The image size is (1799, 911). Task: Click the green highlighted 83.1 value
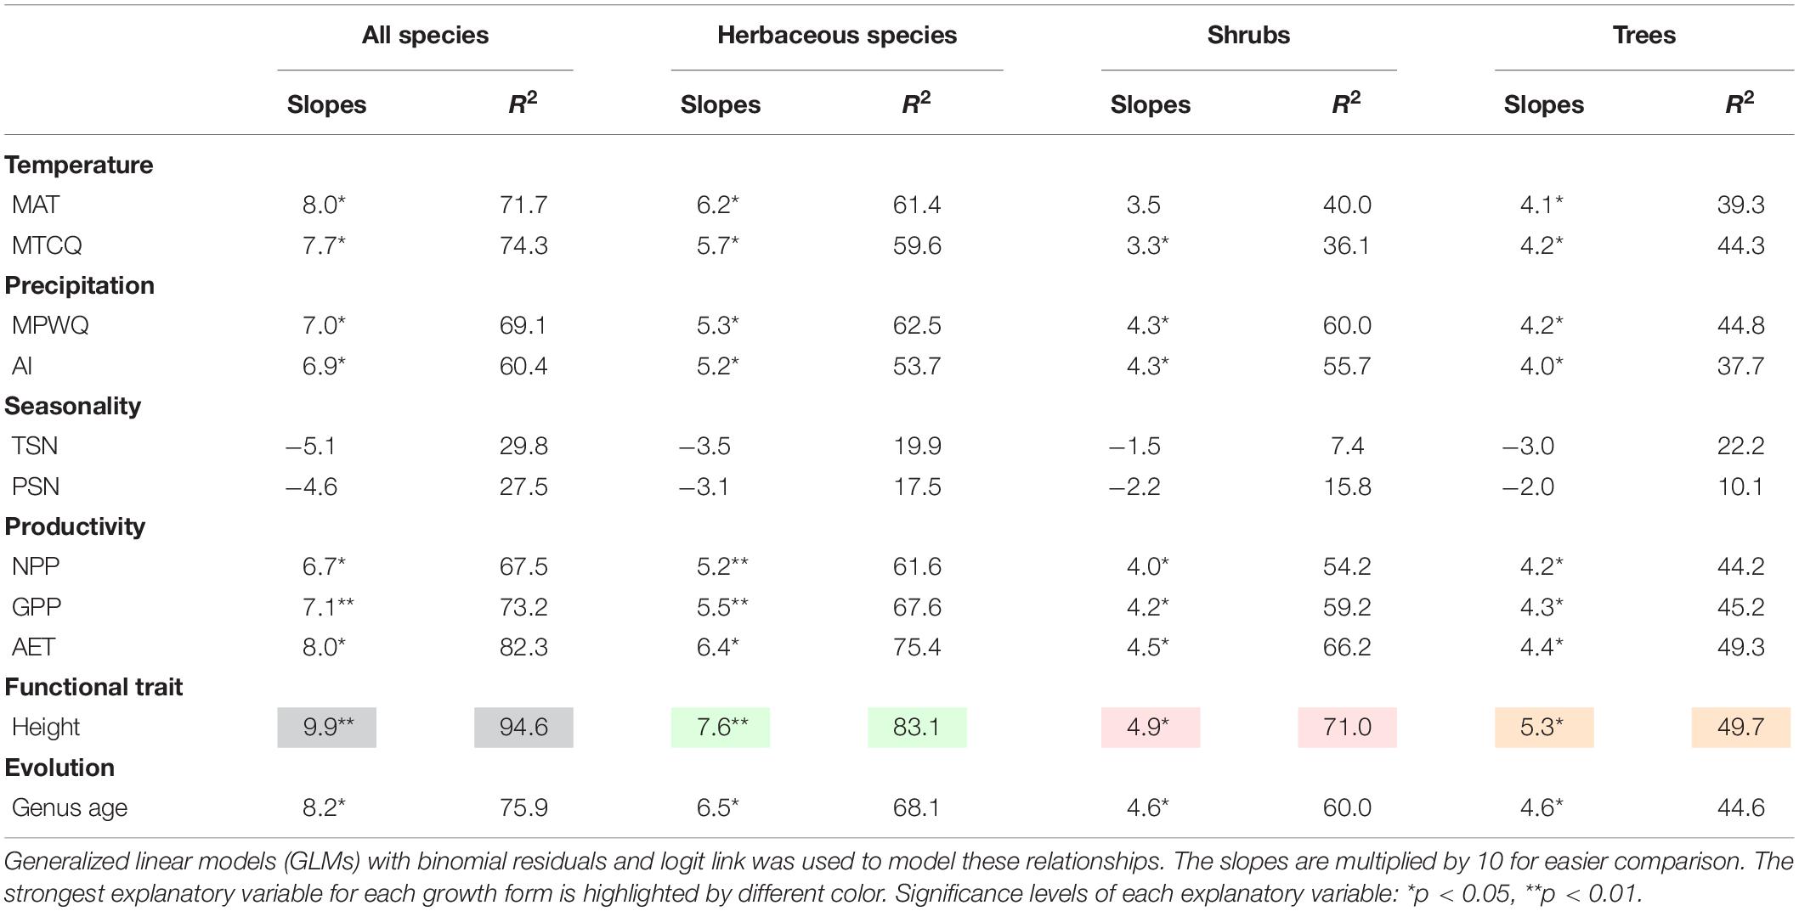tap(917, 728)
